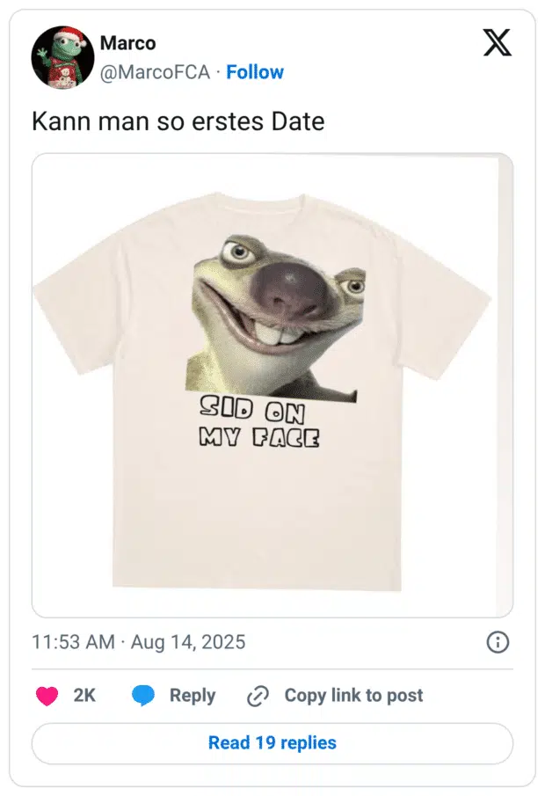The width and height of the screenshot is (545, 796).
Task: Open Marco's profile avatar picture
Action: 62,57
